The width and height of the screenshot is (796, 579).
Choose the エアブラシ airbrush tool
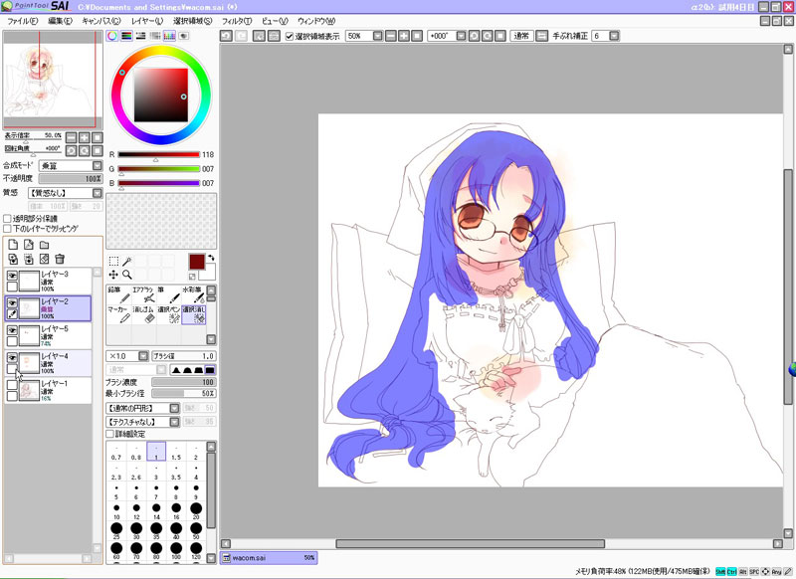point(143,294)
